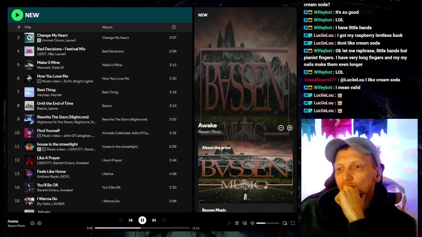Open Bassen Music name below artist card
This screenshot has height=237, width=422.
click(x=214, y=210)
